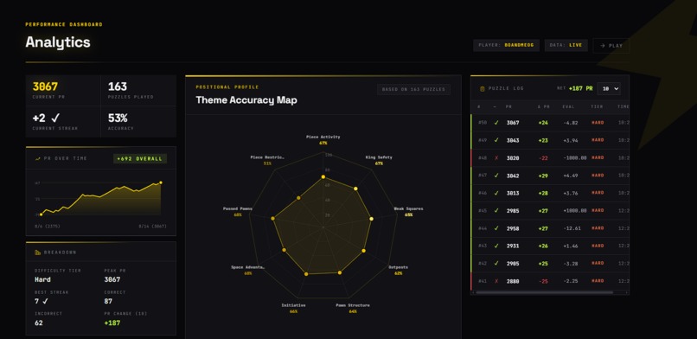Viewport: 697px width, 339px height.
Task: Click the EVAL column header
Action: tap(568, 106)
